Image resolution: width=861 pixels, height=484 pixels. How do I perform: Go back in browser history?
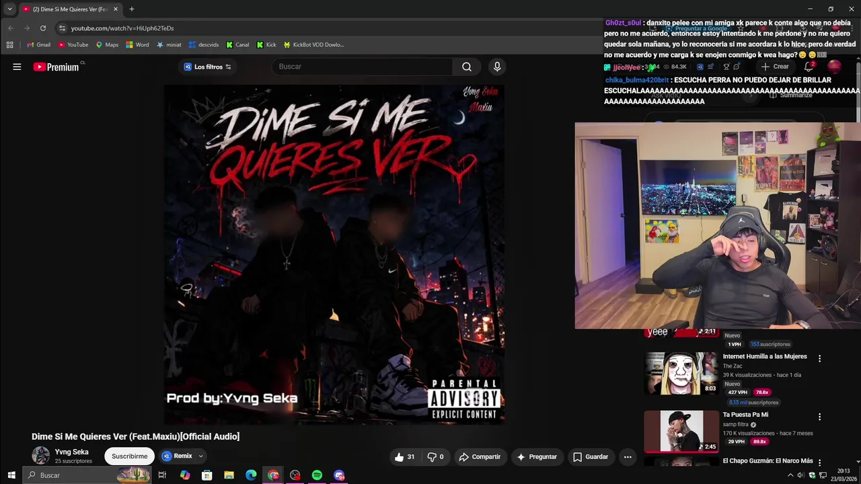click(x=11, y=28)
